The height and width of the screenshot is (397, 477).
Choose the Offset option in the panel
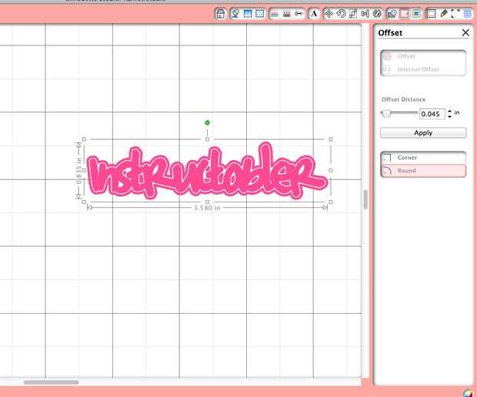click(x=423, y=56)
